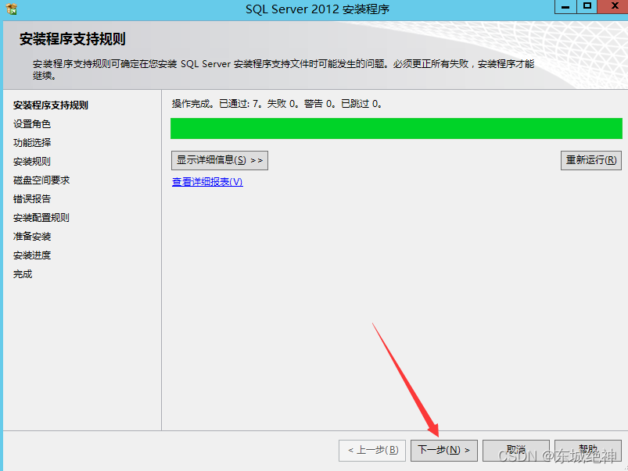
Task: Click the status text 操作完成。已通过: 7
Action: [217, 104]
